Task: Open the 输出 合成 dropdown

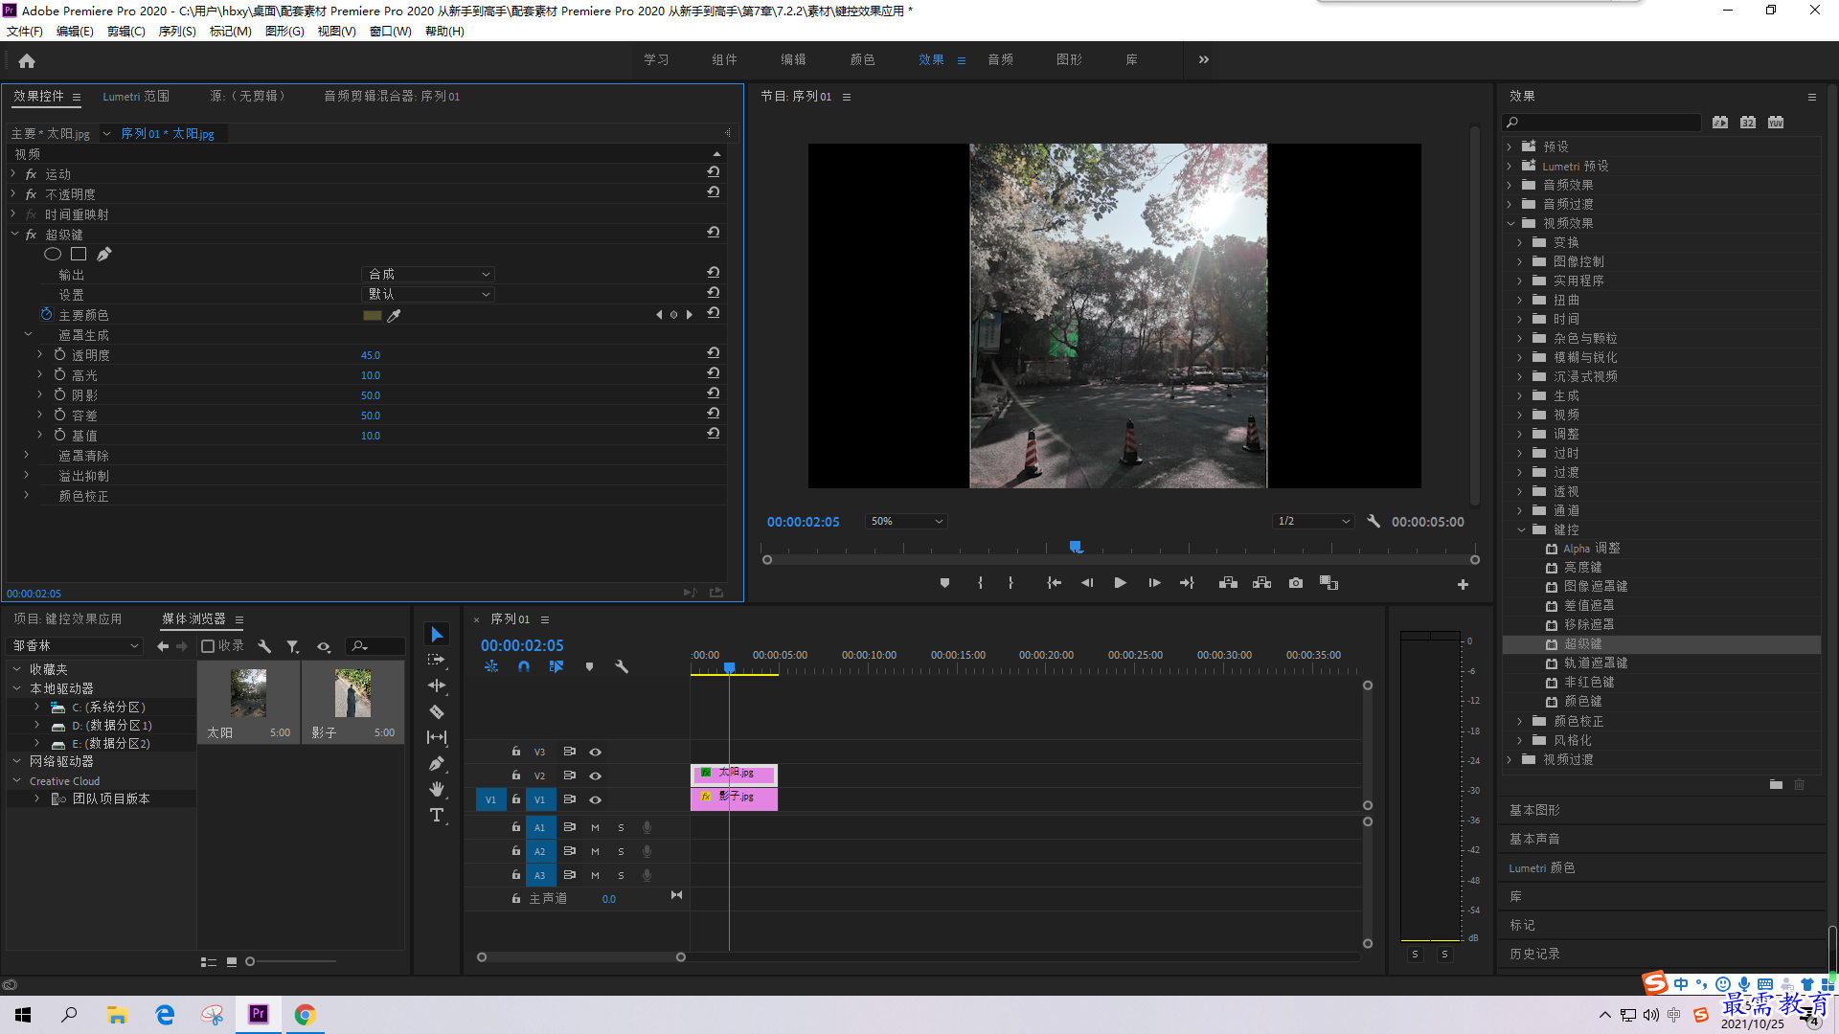Action: pyautogui.click(x=428, y=274)
